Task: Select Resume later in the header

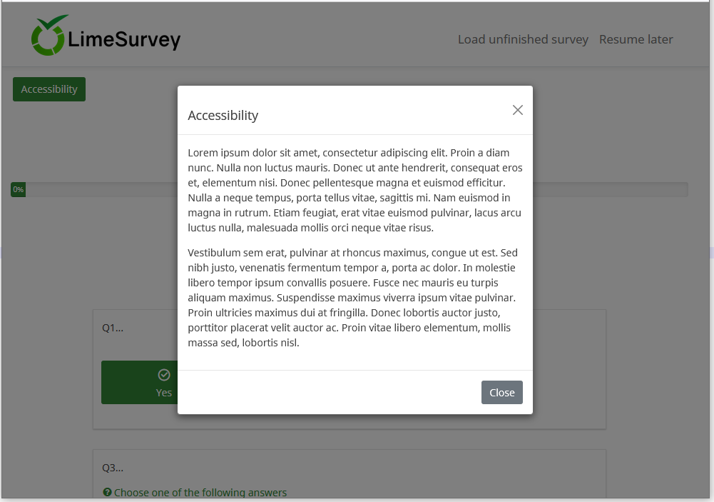Action: pyautogui.click(x=636, y=39)
